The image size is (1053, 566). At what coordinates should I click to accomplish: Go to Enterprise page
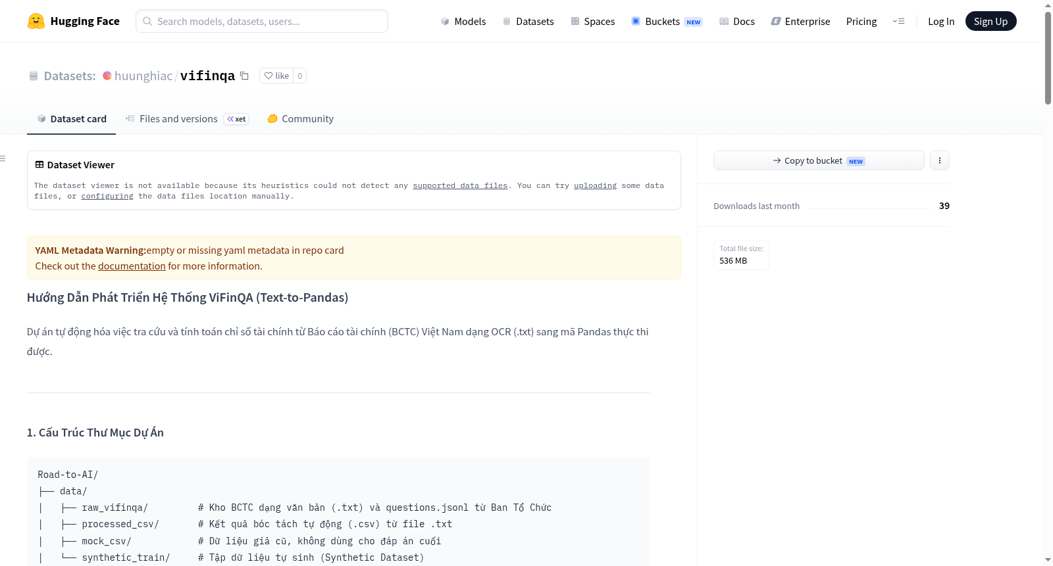(800, 21)
